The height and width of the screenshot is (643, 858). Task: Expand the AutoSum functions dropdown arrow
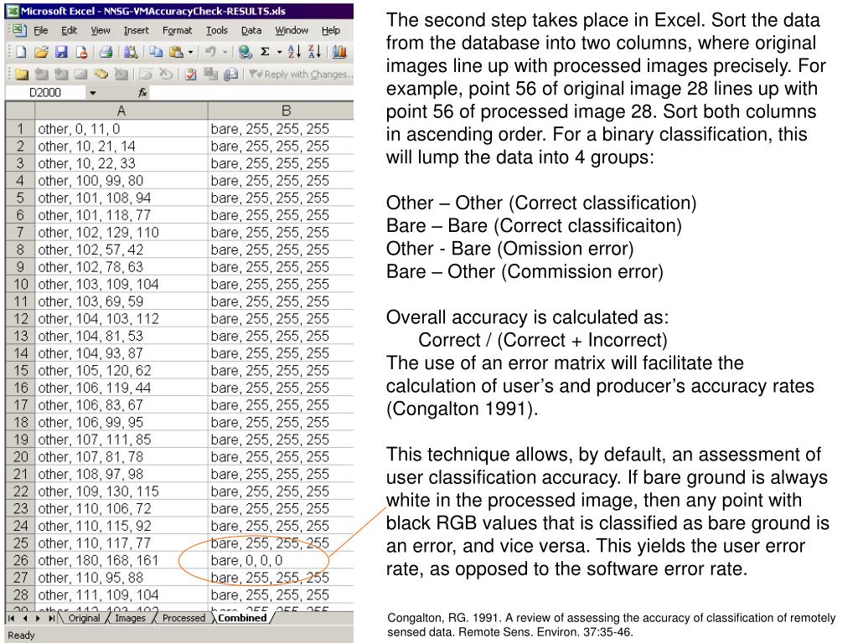pyautogui.click(x=279, y=53)
